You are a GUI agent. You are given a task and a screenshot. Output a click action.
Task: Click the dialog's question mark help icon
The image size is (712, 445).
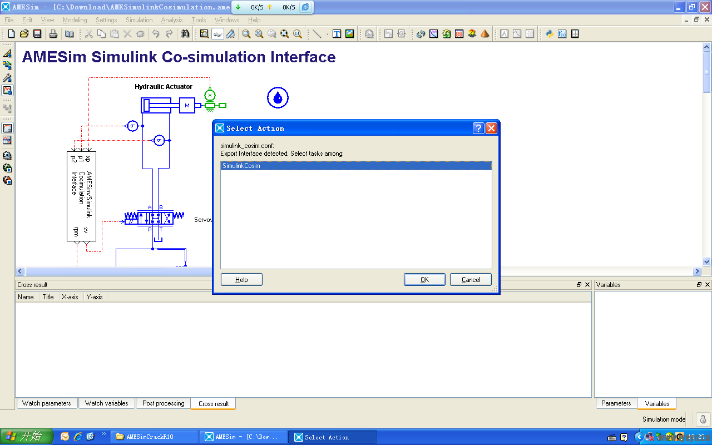click(x=478, y=128)
